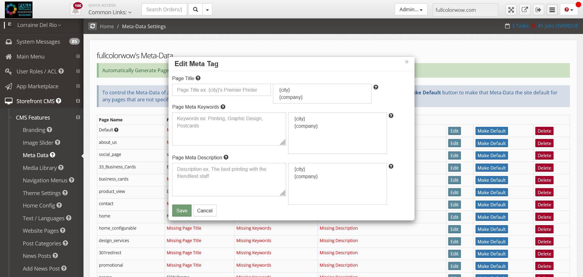Open the Admin dropdown menu
The width and height of the screenshot is (583, 277).
tap(411, 10)
